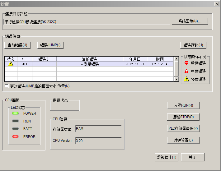This screenshot has width=221, height=171.
Task: Click the red triangle moderate error legend icon
Action: point(186,71)
